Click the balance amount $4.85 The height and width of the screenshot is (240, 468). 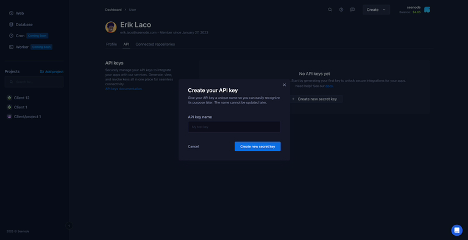coord(416,12)
